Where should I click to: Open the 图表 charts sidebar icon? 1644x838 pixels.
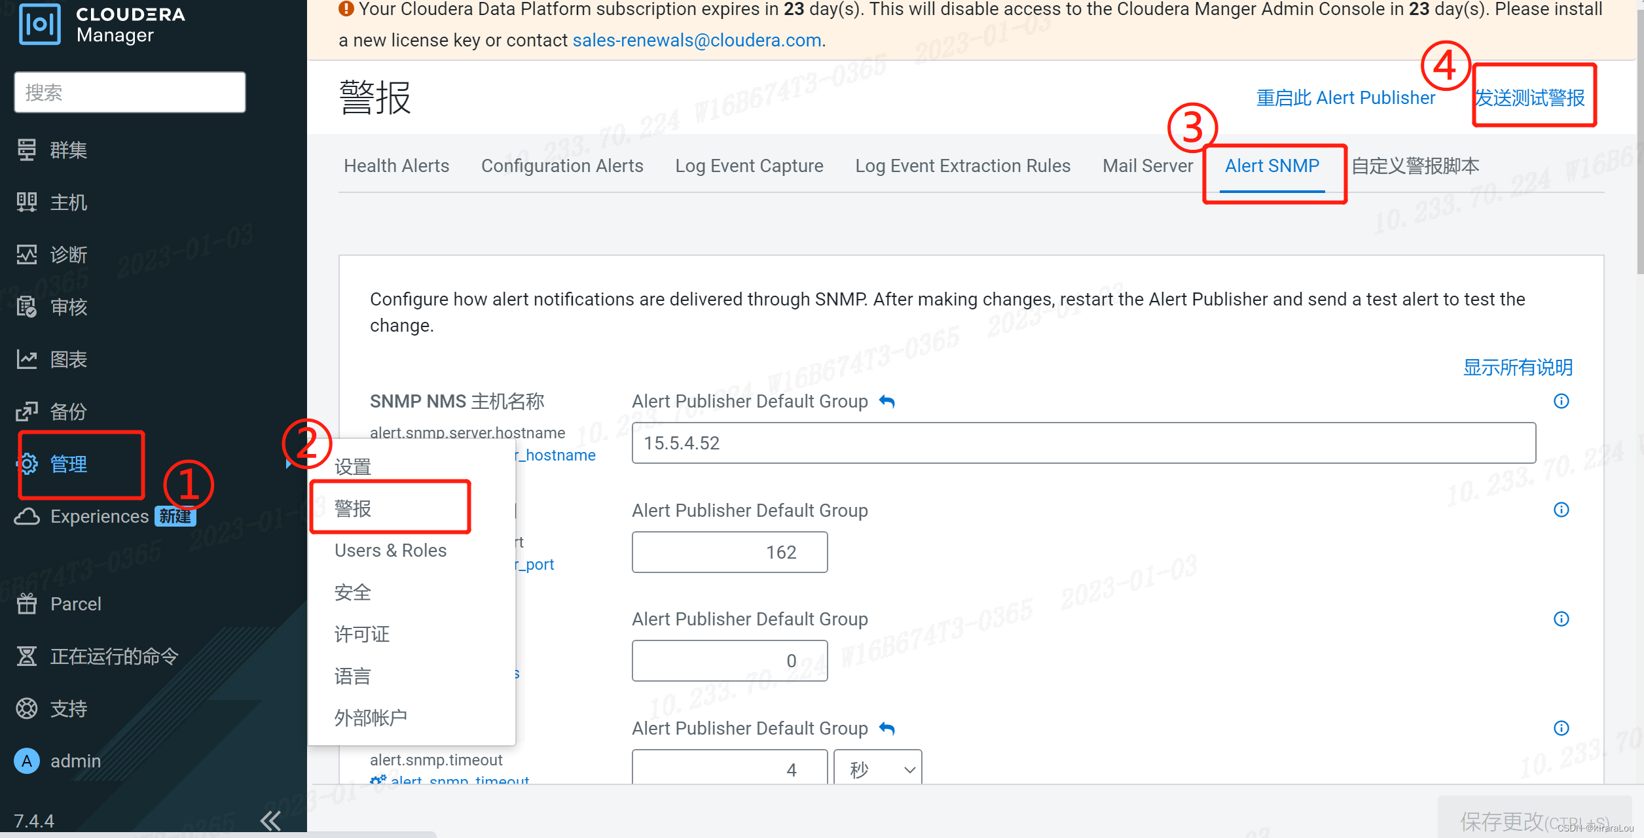pos(27,359)
